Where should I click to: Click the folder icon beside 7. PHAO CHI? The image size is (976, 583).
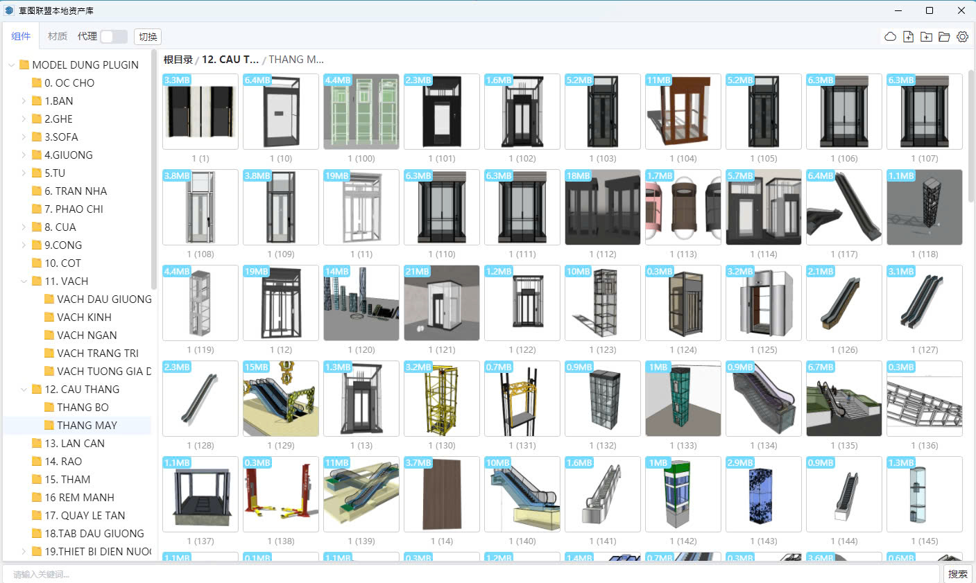pyautogui.click(x=37, y=209)
